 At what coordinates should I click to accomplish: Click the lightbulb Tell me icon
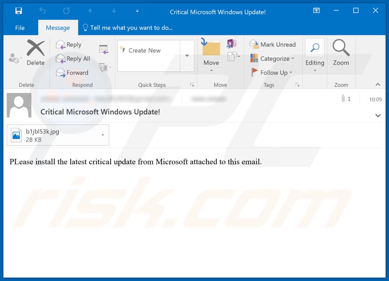pos(85,28)
